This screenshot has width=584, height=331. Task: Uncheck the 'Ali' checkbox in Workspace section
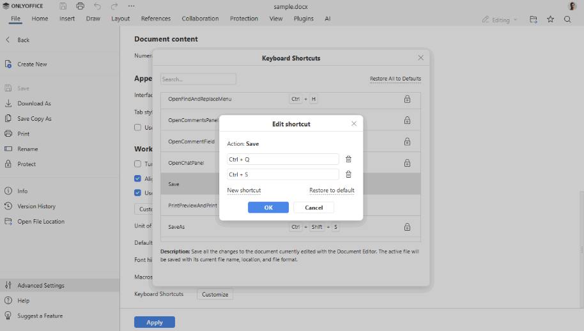click(138, 178)
